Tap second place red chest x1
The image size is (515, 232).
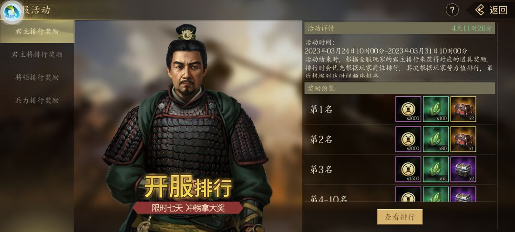[x=463, y=139]
